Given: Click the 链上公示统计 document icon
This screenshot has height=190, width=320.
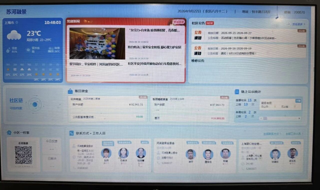Looking at the screenshot, I should tap(237, 92).
